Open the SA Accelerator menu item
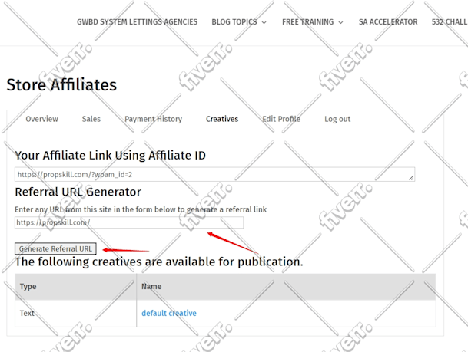 pyautogui.click(x=388, y=22)
